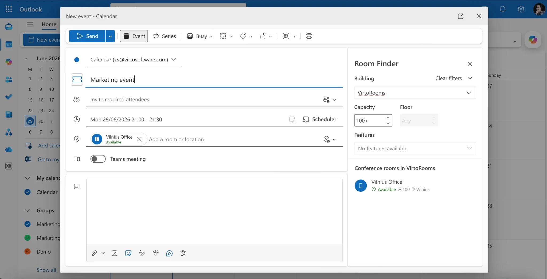
Task: Click Show all groups link
Action: pos(46,270)
